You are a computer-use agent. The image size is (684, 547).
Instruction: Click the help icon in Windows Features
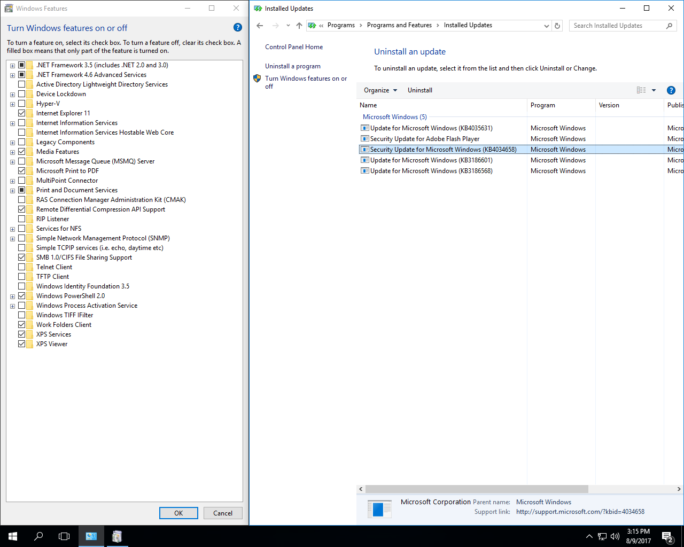pos(238,27)
